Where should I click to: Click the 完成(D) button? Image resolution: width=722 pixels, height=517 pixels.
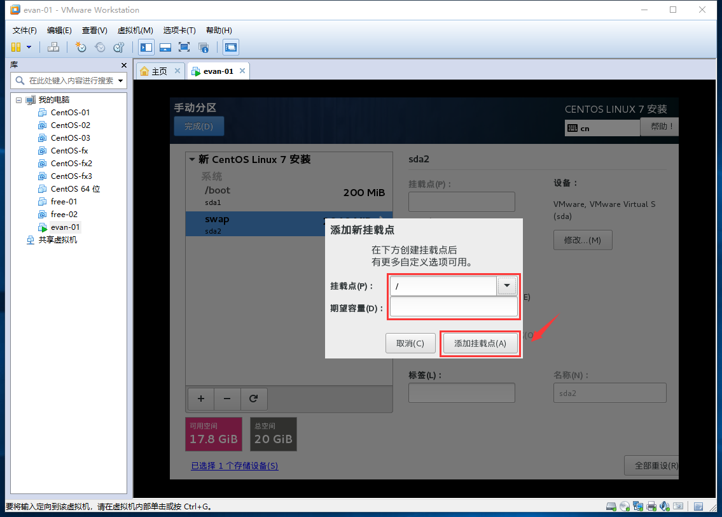tap(199, 126)
